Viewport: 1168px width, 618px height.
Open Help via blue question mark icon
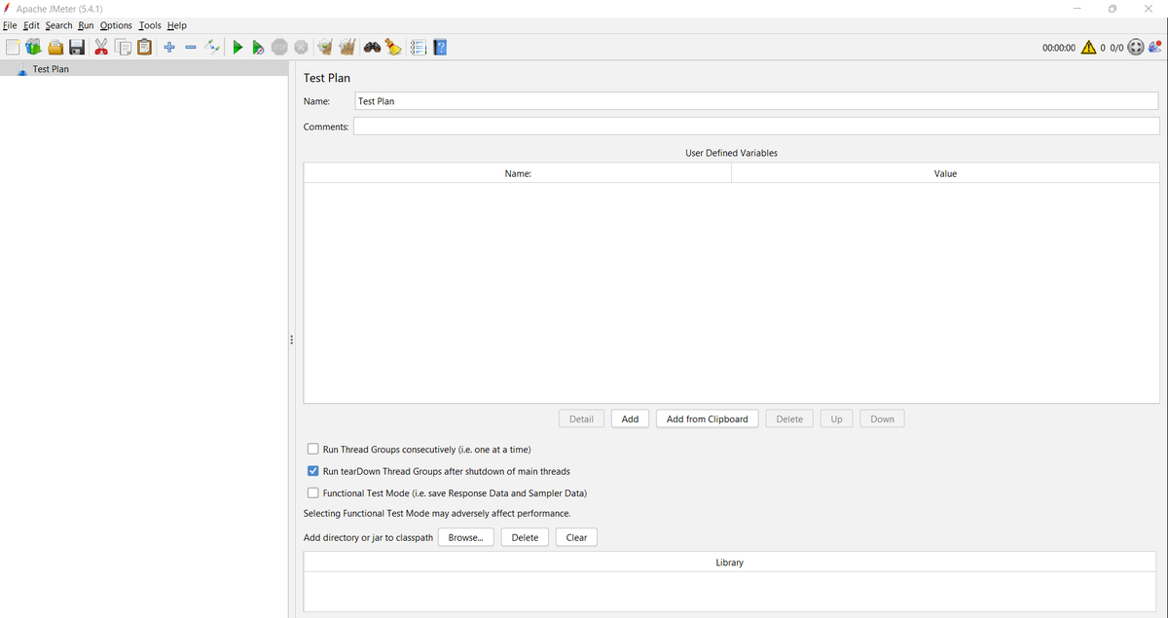click(x=440, y=47)
